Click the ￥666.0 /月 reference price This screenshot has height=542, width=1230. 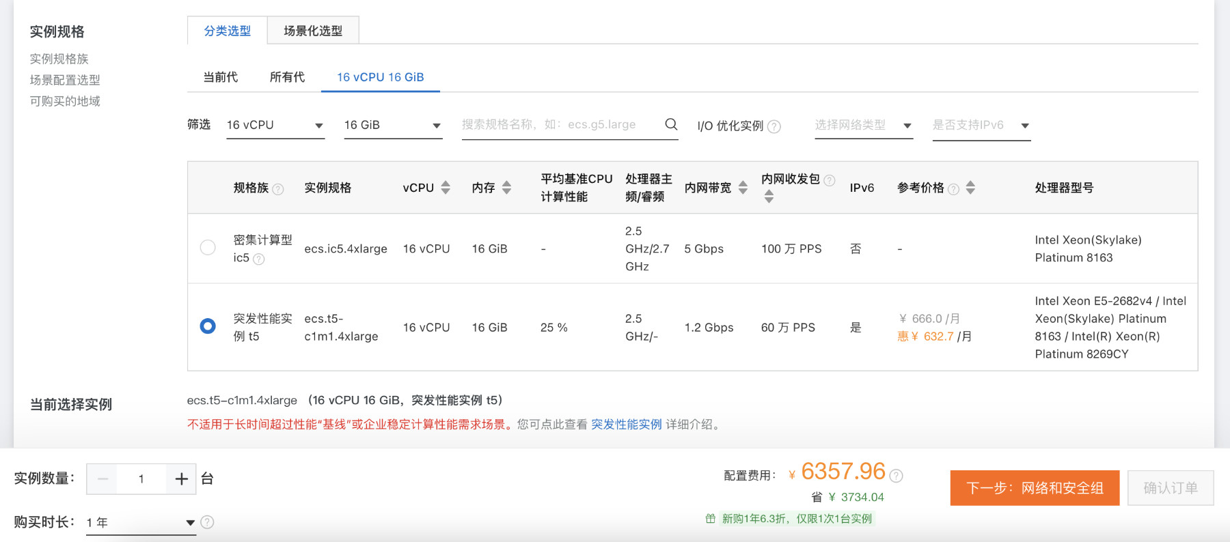pos(929,318)
